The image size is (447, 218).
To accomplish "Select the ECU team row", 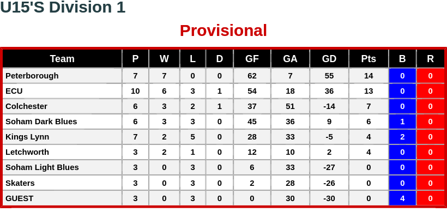I will (223, 91).
